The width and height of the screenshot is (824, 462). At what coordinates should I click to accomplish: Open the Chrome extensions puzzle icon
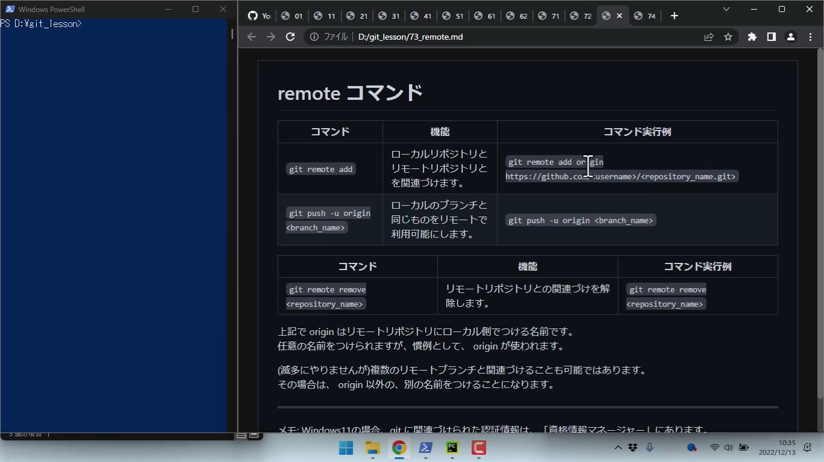(752, 37)
